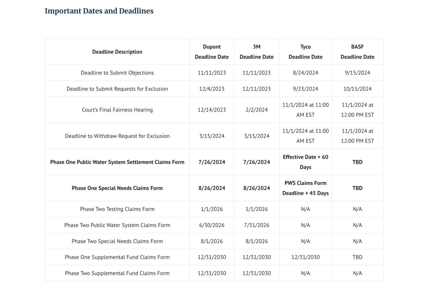Click the 'Deadline Description' column header
The height and width of the screenshot is (288, 444).
click(117, 52)
